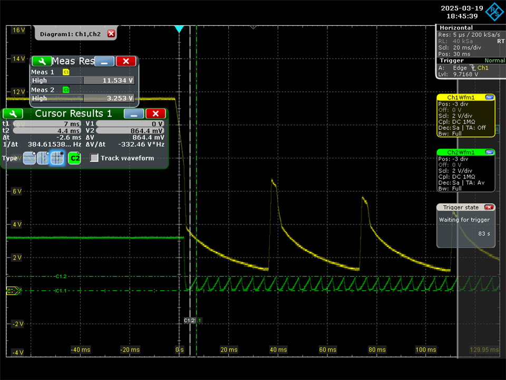
Task: Select combined vertical-horizontal cursor type
Action: (57, 158)
